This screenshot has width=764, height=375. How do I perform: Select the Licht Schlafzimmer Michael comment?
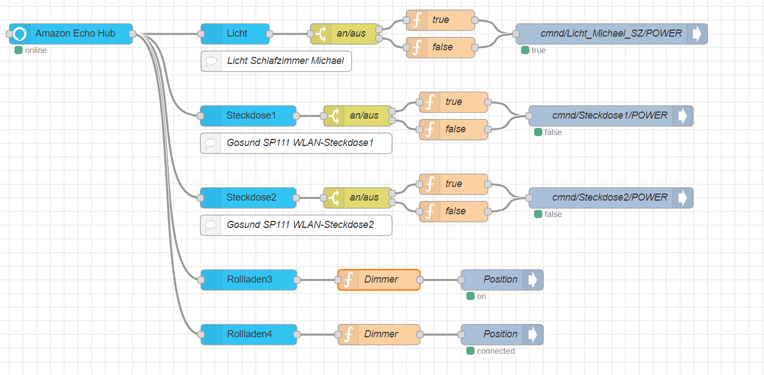276,61
